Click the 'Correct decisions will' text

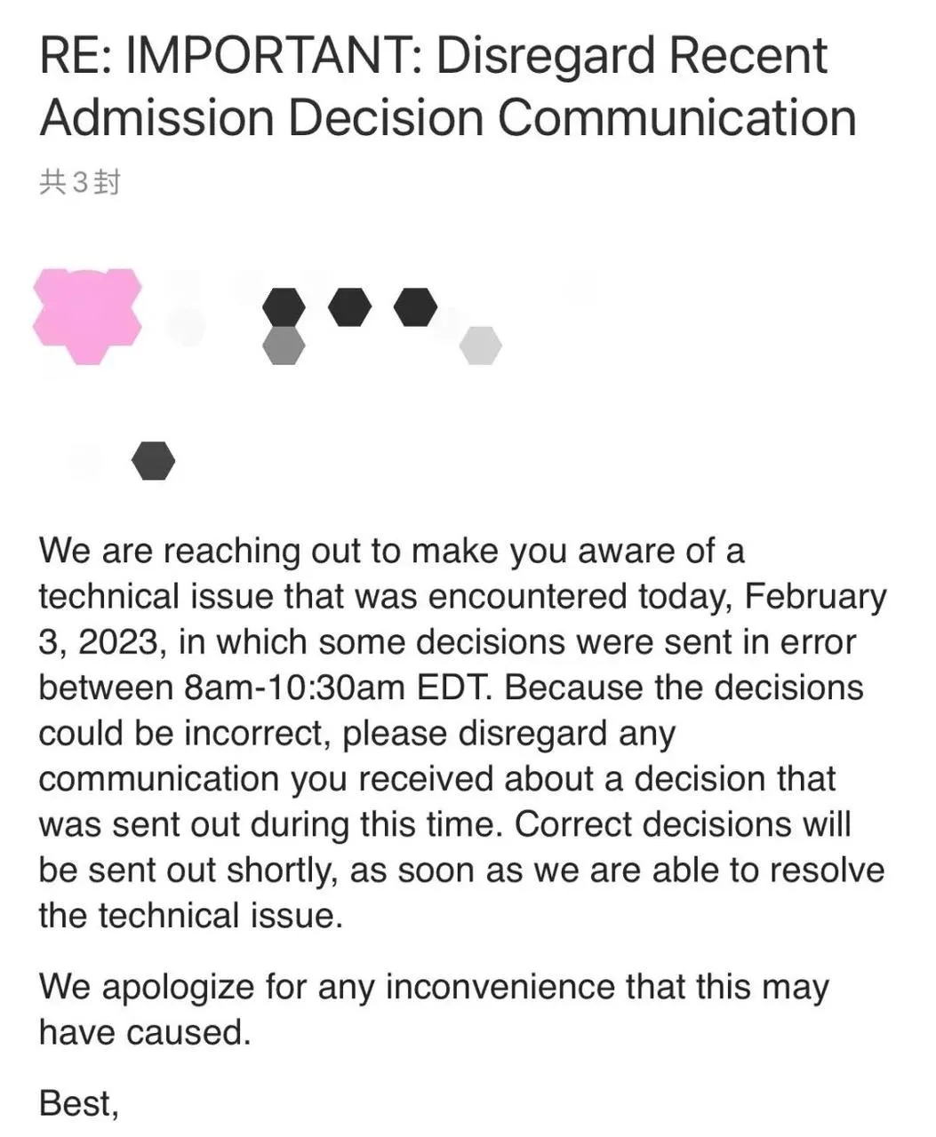(x=683, y=824)
